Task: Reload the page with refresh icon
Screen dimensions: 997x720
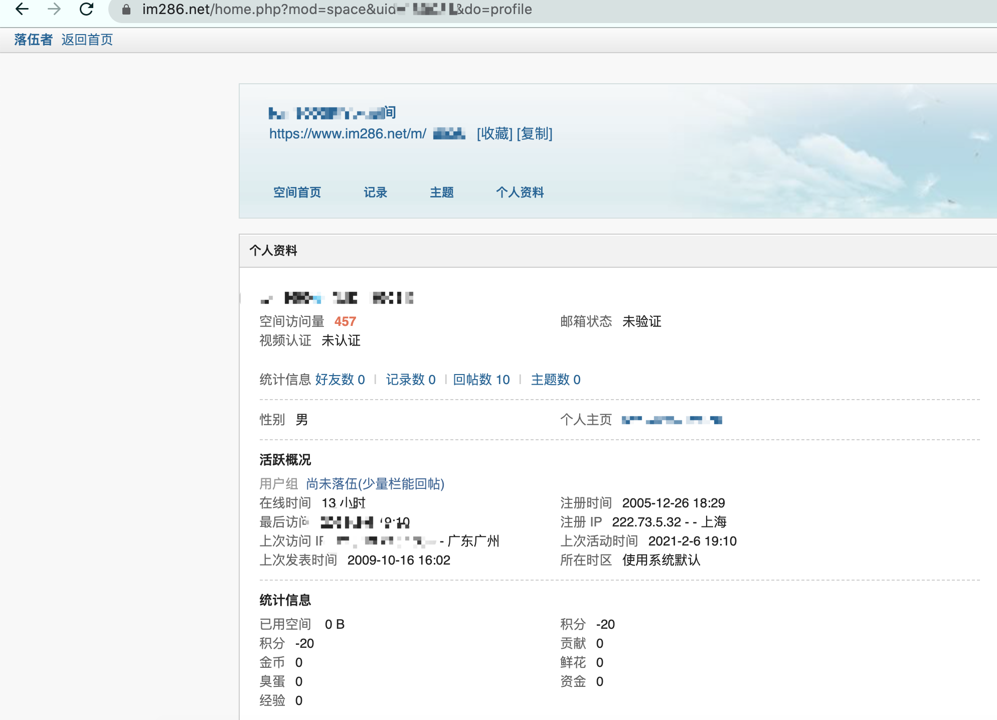Action: (x=87, y=9)
